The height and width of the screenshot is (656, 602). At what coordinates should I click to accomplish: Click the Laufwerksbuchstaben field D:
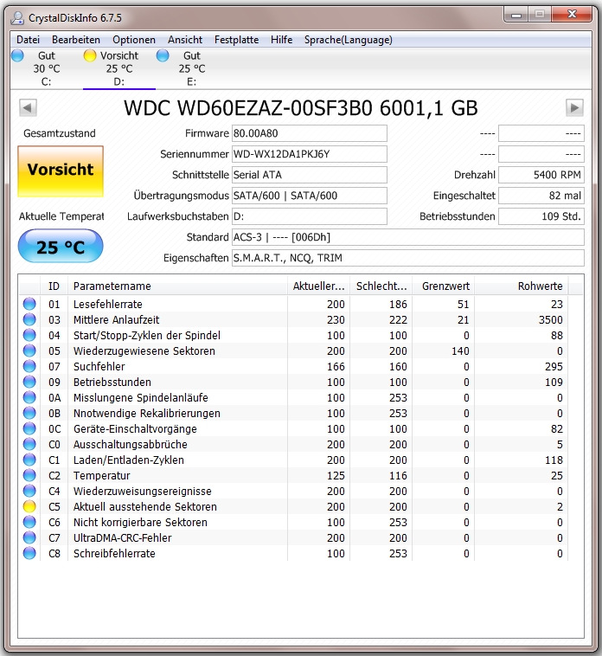click(x=310, y=216)
